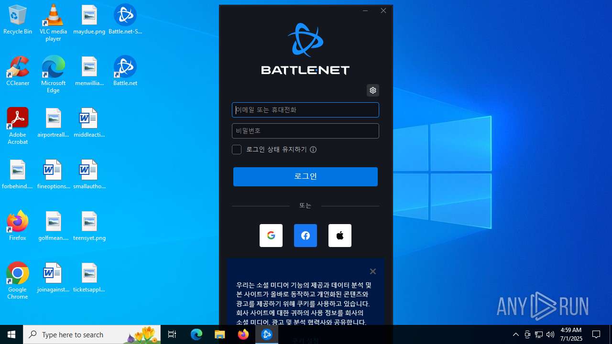Viewport: 612px width, 344px height.
Task: Open the Recycle Bin desktop icon
Action: 18,20
